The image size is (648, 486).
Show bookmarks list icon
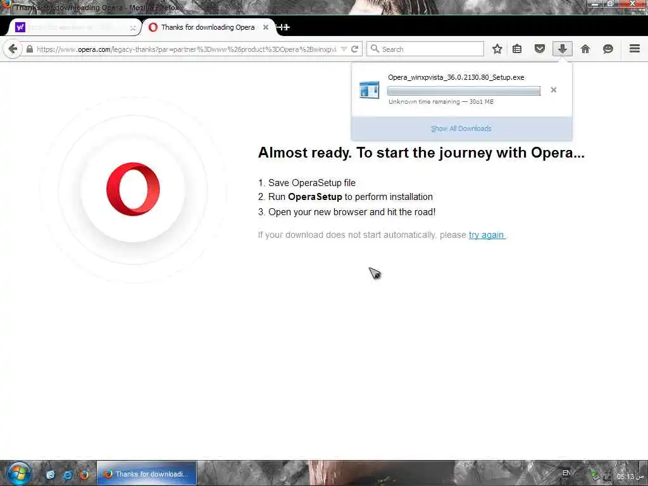517,49
